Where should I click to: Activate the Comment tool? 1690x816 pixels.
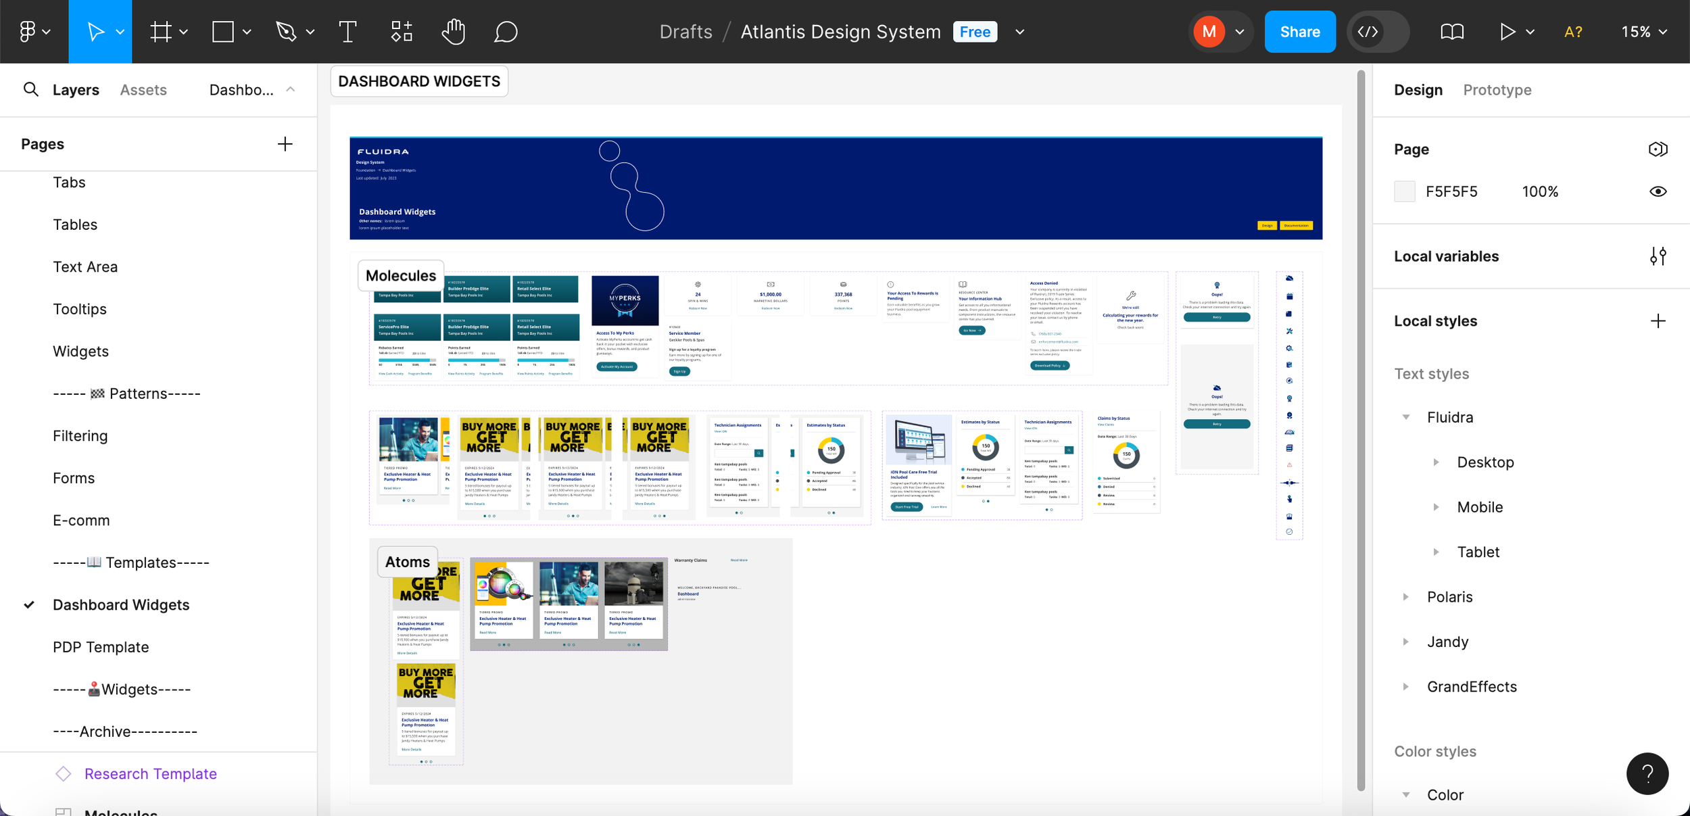point(505,32)
